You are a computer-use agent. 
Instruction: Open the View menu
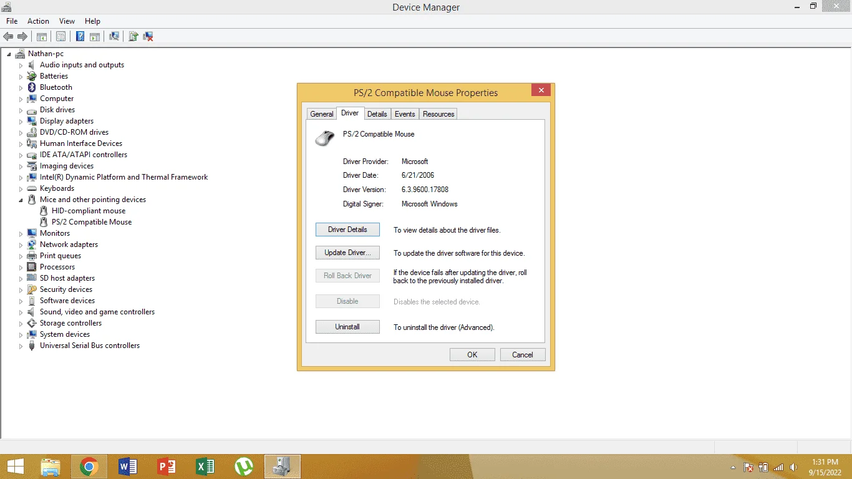click(67, 21)
